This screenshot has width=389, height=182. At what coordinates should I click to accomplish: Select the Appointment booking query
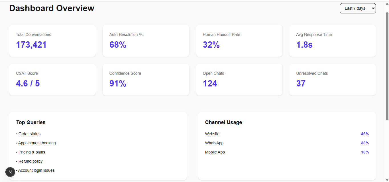pos(37,143)
